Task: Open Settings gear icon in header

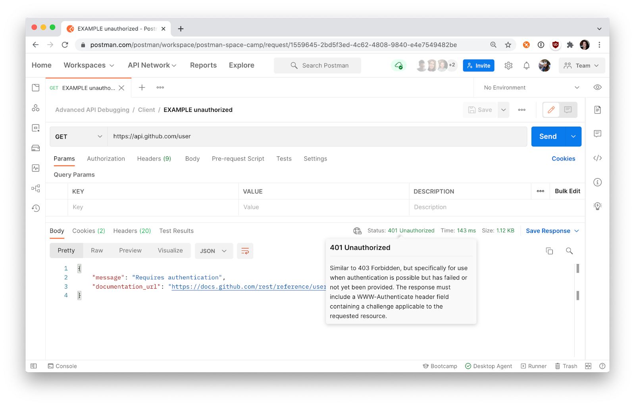Action: pyautogui.click(x=508, y=65)
